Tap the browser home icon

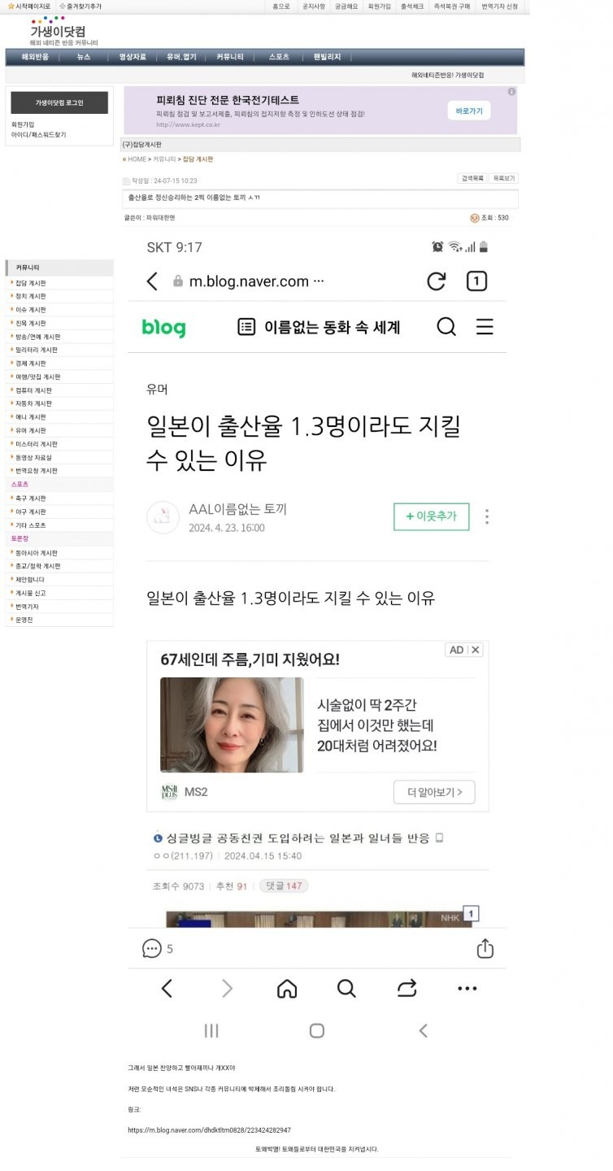[x=287, y=988]
